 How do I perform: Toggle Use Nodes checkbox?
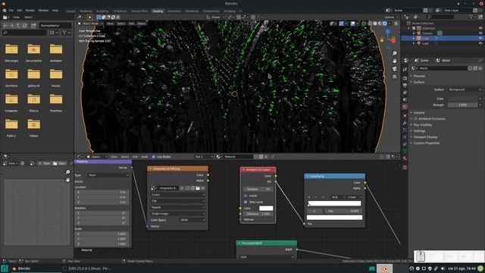154,157
